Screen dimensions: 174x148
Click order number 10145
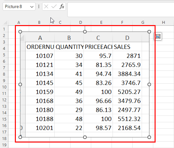click(x=45, y=83)
